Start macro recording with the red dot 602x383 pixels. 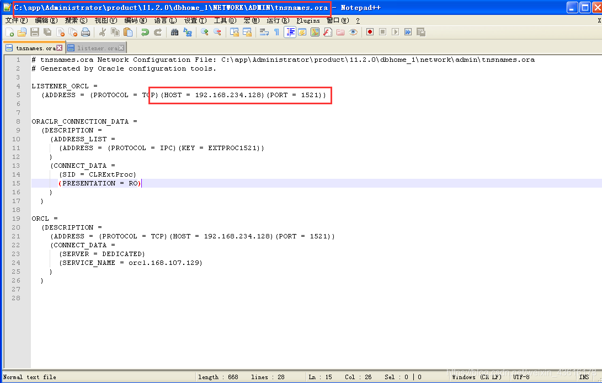pos(370,32)
